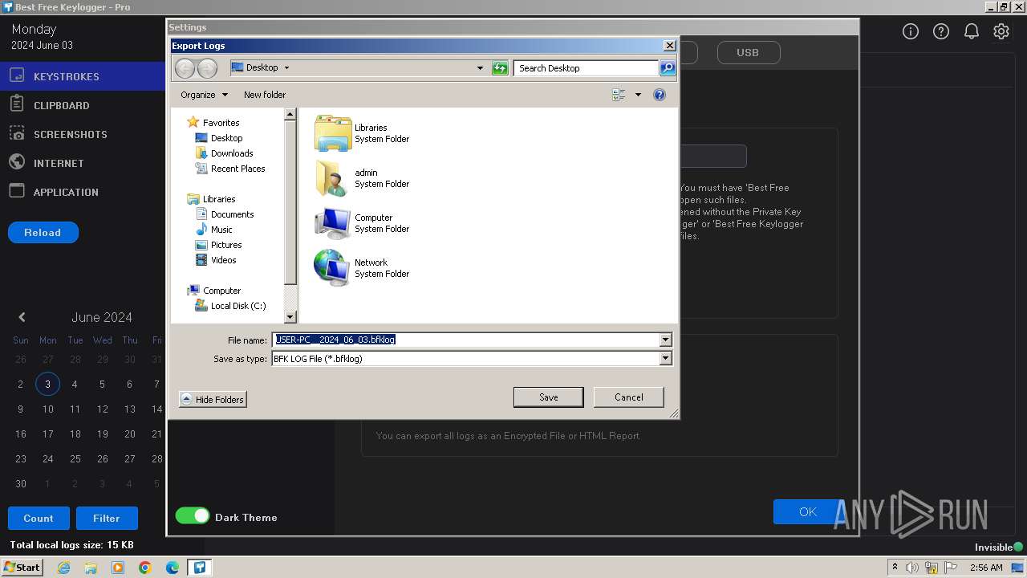Viewport: 1027px width, 578px height.
Task: Select June 17 in the calendar
Action: pos(48,434)
